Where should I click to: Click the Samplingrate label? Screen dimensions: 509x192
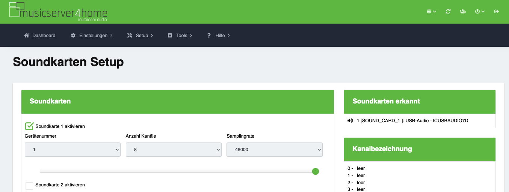coord(240,136)
